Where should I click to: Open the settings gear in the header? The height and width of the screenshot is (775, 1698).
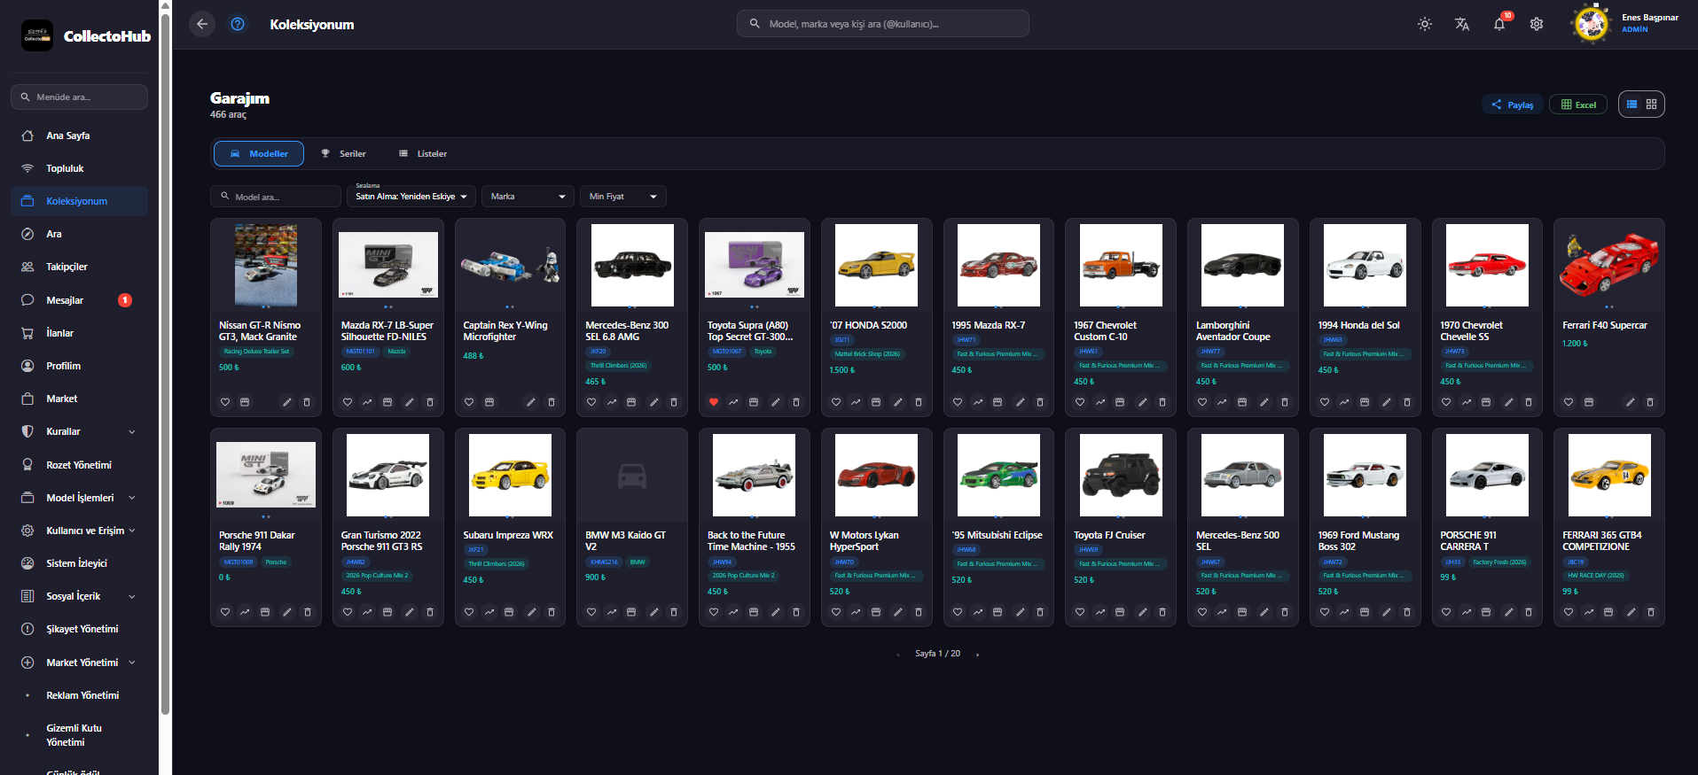click(1537, 24)
